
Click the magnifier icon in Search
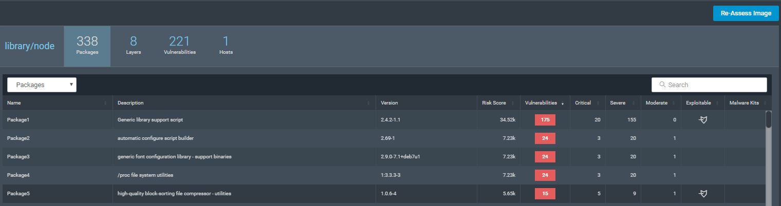coord(663,85)
